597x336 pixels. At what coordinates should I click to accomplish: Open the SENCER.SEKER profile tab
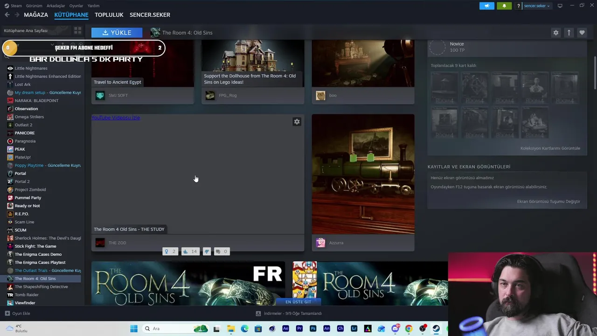coord(150,15)
